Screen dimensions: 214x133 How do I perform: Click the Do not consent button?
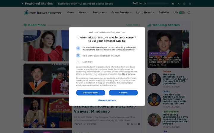[x=91, y=93]
